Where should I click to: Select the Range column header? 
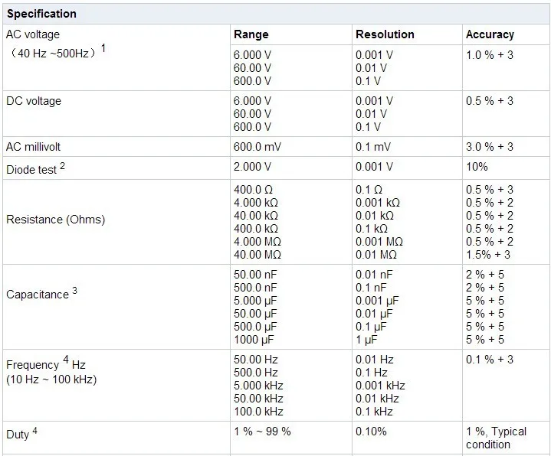click(251, 34)
